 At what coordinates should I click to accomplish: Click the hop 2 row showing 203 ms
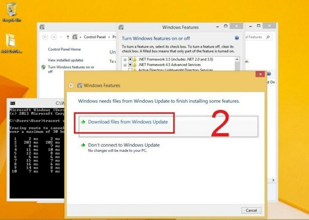37,142
